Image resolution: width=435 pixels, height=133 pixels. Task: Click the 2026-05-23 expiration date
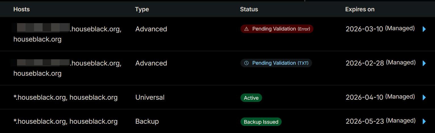pos(365,121)
